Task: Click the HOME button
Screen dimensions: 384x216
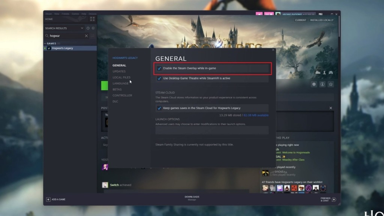Action: coord(49,19)
